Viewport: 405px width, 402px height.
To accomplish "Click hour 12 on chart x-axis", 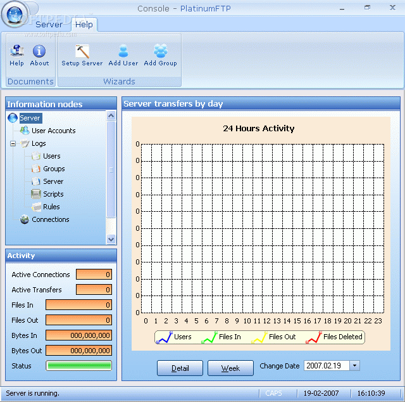I will (267, 321).
